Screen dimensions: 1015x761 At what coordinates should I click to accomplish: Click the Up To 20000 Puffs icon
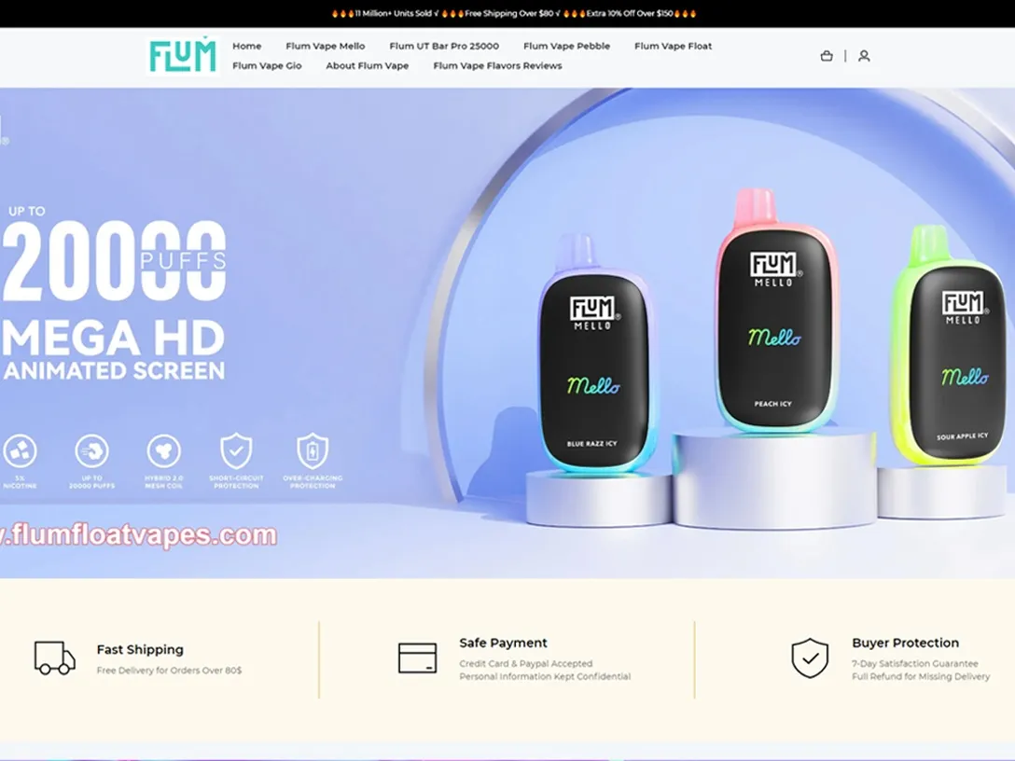click(92, 451)
